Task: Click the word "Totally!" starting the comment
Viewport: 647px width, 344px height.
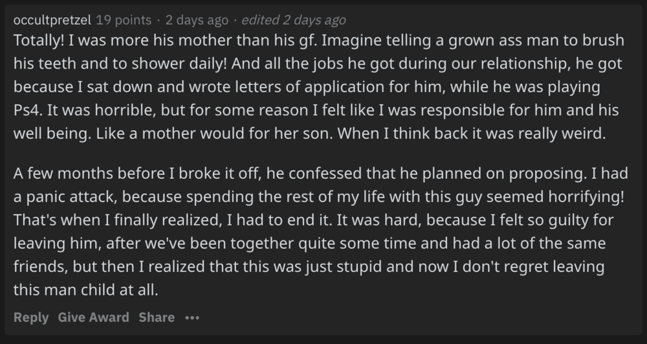Action: point(38,40)
